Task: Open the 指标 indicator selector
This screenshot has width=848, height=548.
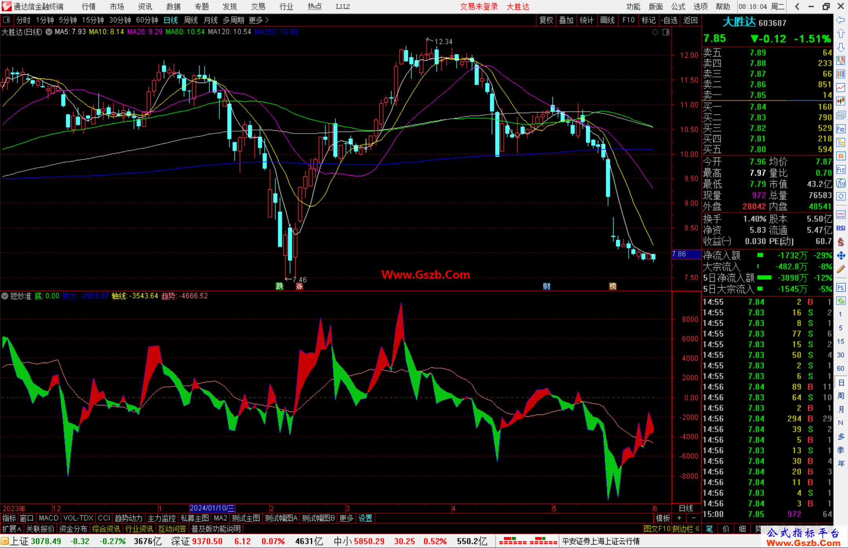Action: point(9,518)
